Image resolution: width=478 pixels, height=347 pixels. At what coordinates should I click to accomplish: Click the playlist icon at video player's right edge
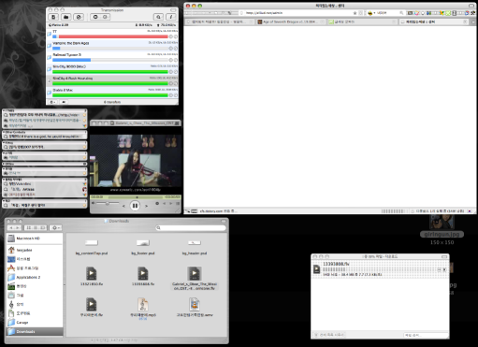pos(178,204)
